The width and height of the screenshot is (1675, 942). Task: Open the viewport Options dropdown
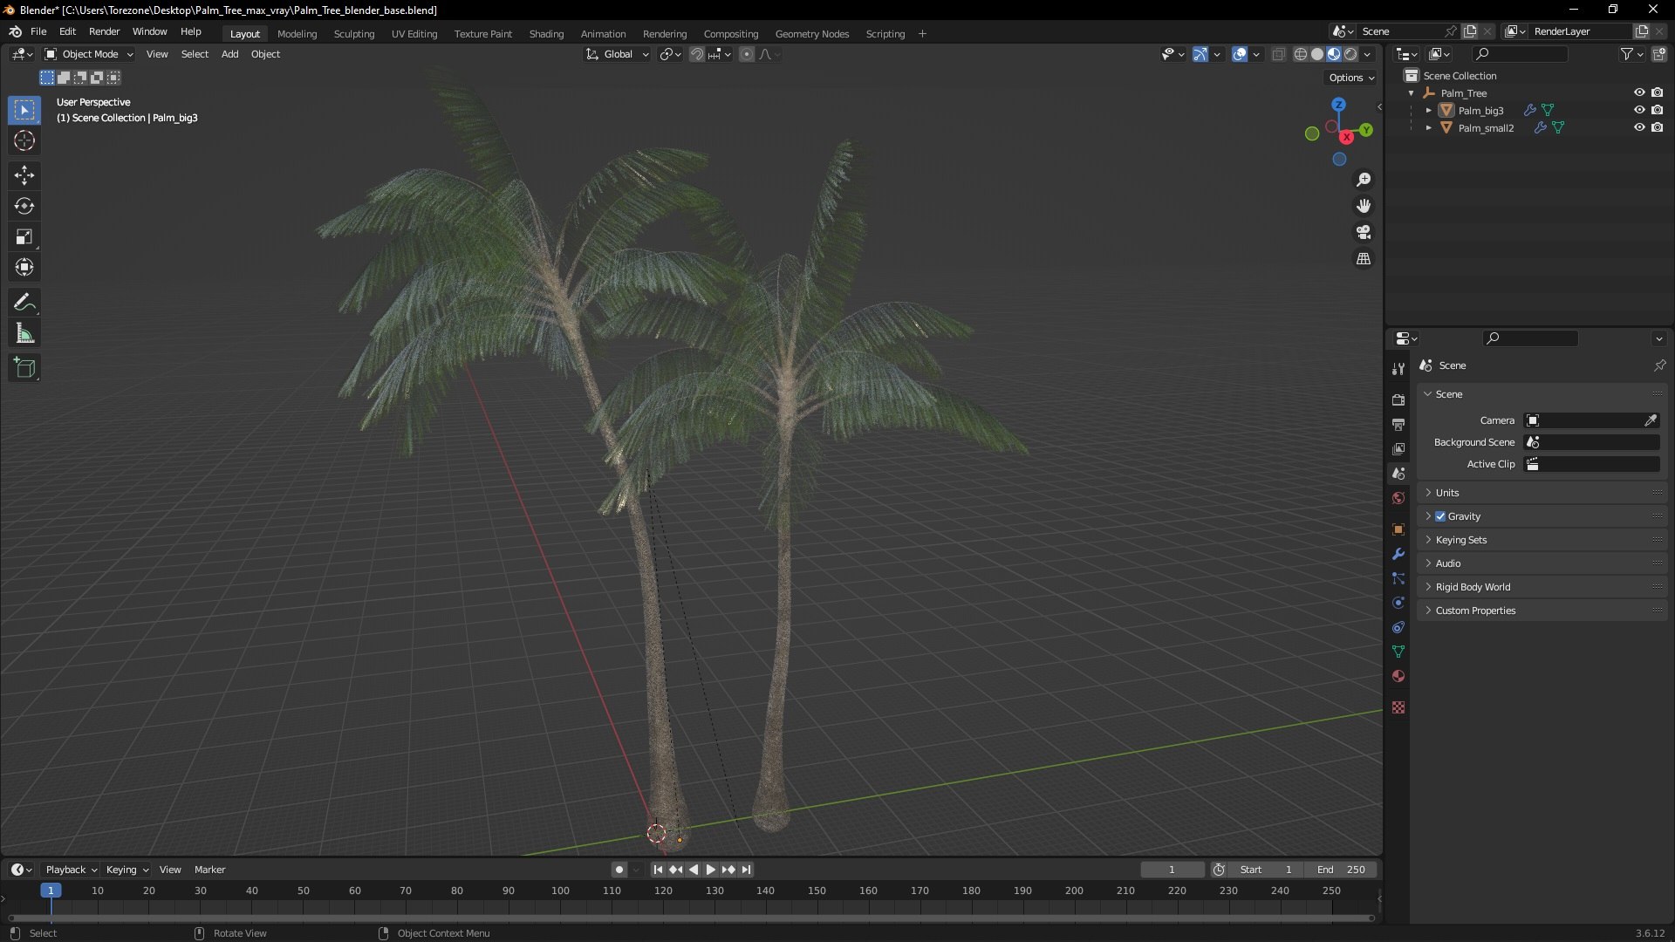tap(1351, 78)
